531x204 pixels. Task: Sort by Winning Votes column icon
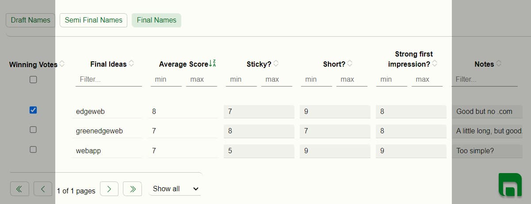click(62, 64)
